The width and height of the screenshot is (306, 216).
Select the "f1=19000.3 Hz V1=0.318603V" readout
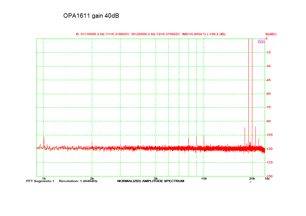click(105, 34)
